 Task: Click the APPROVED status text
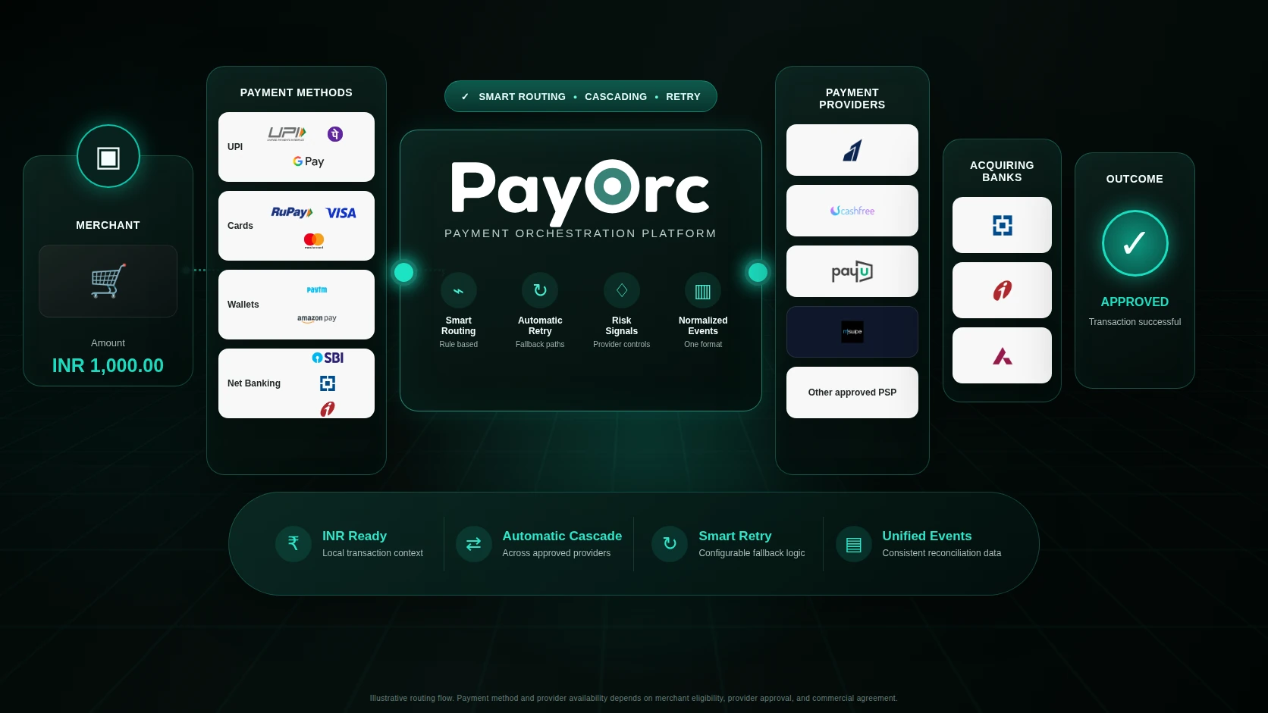tap(1135, 302)
